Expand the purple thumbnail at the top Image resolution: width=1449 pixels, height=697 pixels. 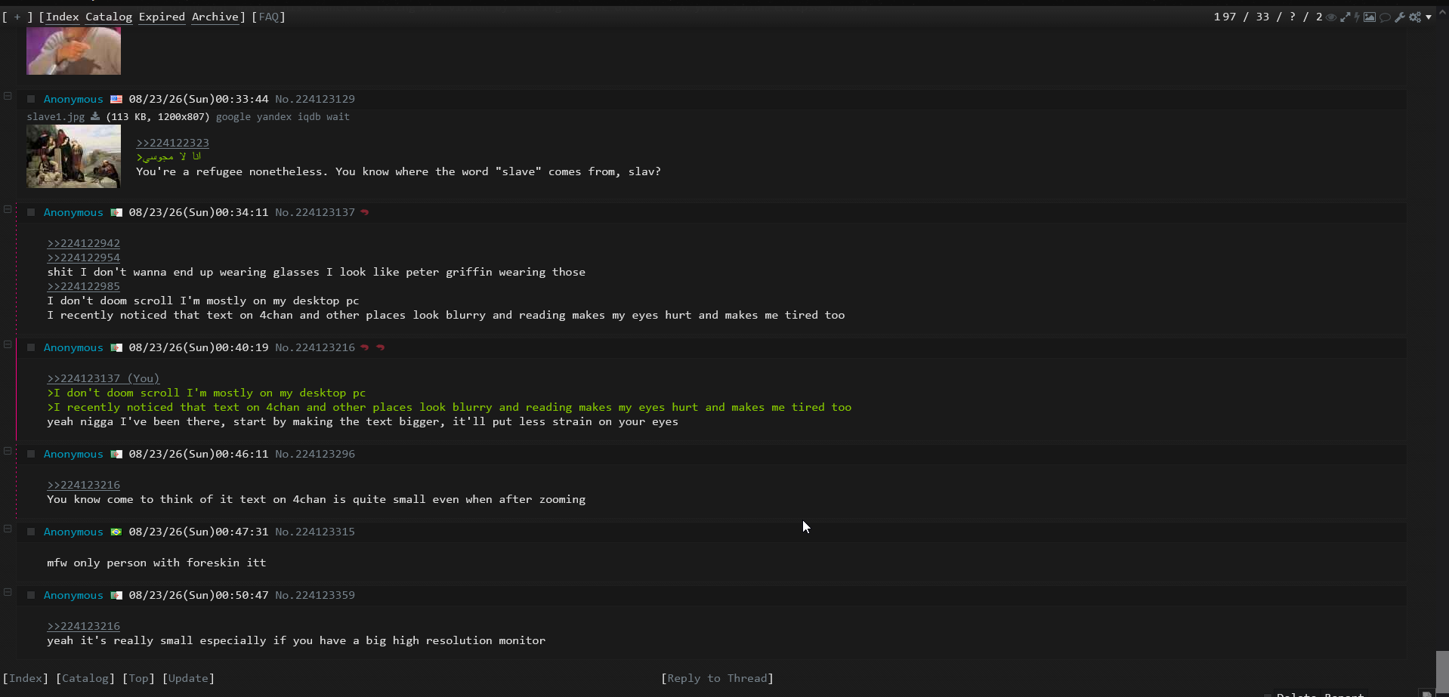(x=73, y=51)
